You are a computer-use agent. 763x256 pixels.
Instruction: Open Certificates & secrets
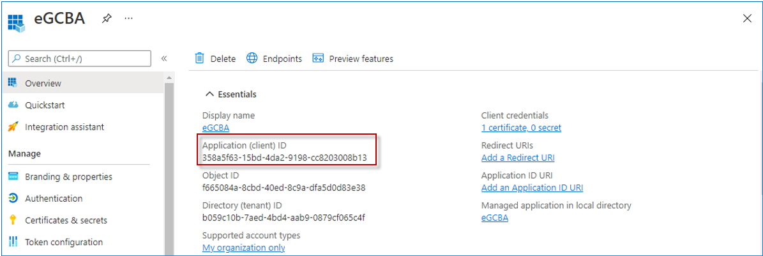[66, 220]
